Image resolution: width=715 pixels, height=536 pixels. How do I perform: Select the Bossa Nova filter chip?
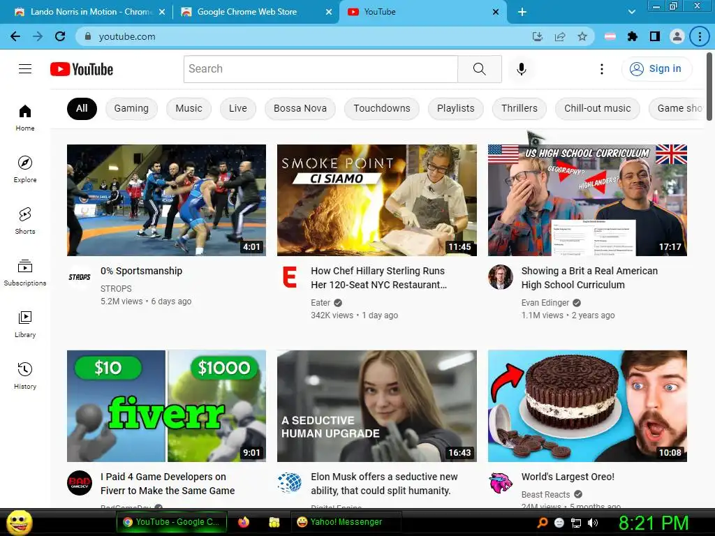300,108
